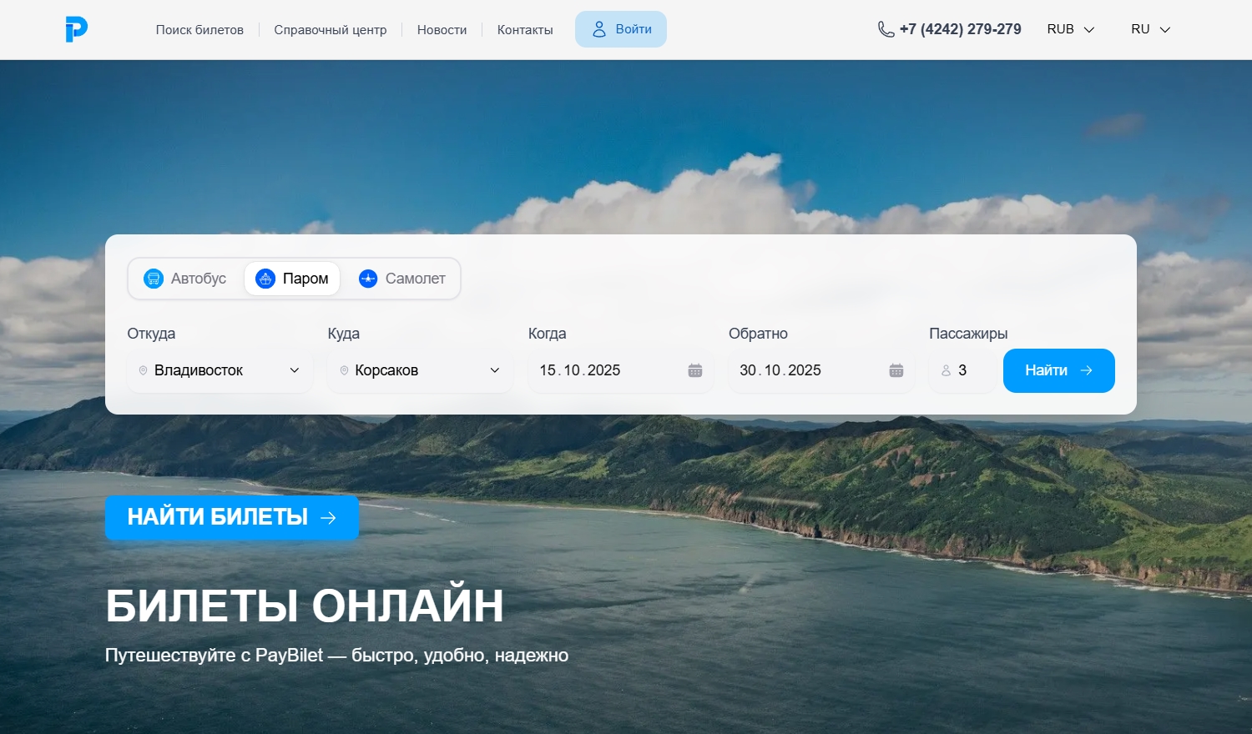Click the Пассажиры count field

962,370
